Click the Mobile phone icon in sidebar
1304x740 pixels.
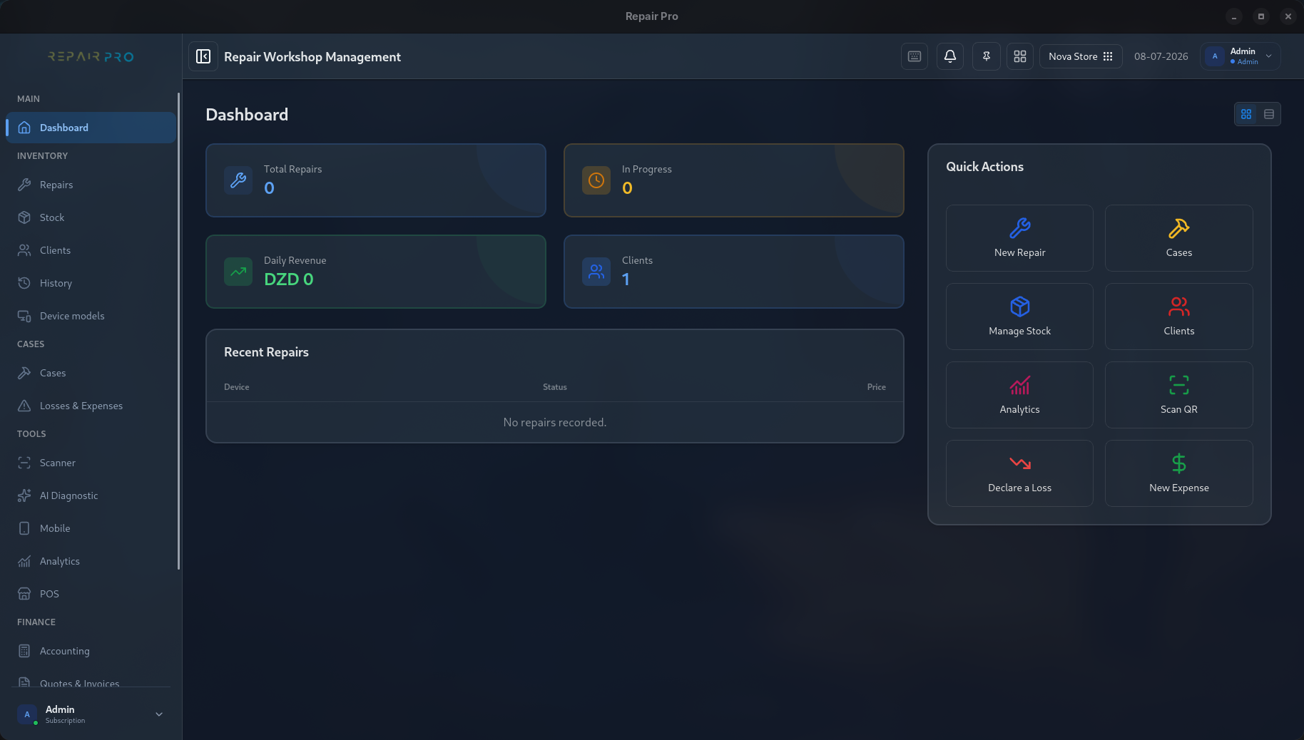click(24, 528)
